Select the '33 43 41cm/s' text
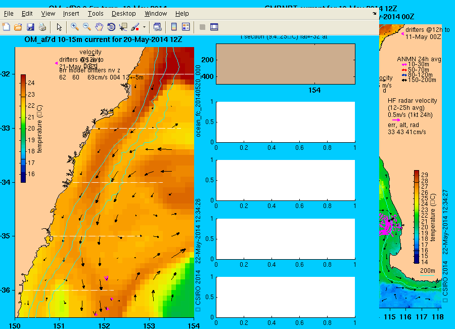Screen dimensions: 455x329 tap(407, 132)
